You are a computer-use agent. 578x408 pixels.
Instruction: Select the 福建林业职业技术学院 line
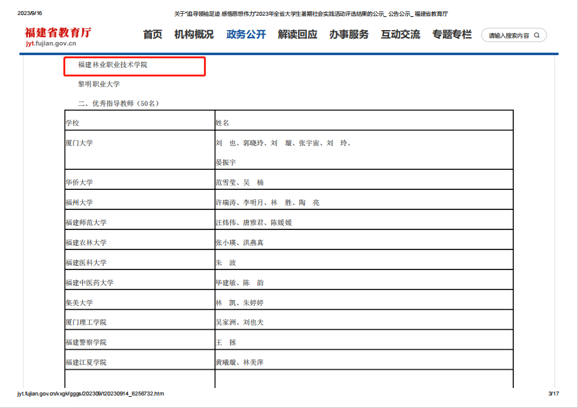[x=112, y=65]
